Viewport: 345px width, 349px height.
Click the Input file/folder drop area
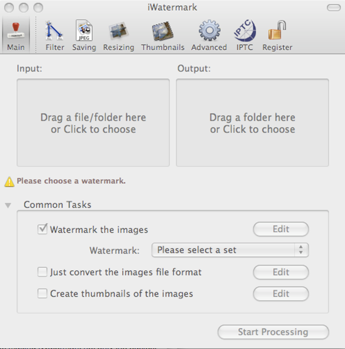pos(93,123)
